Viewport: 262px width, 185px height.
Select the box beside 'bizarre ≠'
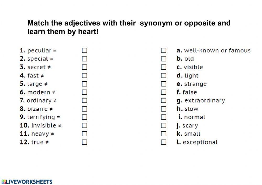tap(84, 109)
